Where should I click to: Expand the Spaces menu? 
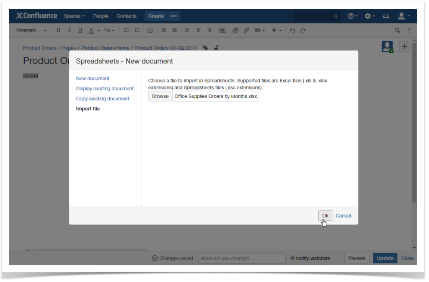(x=74, y=16)
